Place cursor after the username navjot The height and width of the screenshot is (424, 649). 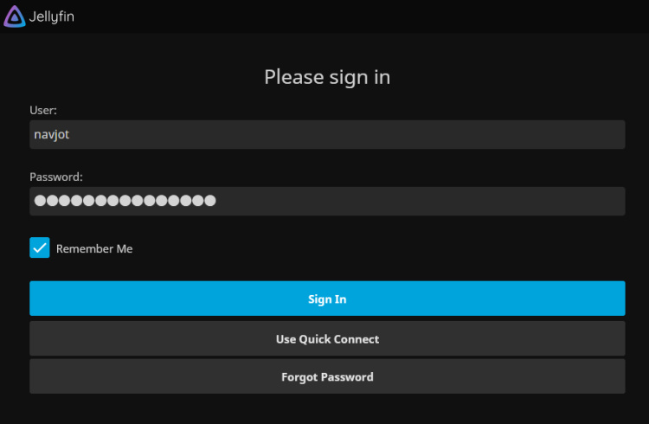pyautogui.click(x=70, y=134)
